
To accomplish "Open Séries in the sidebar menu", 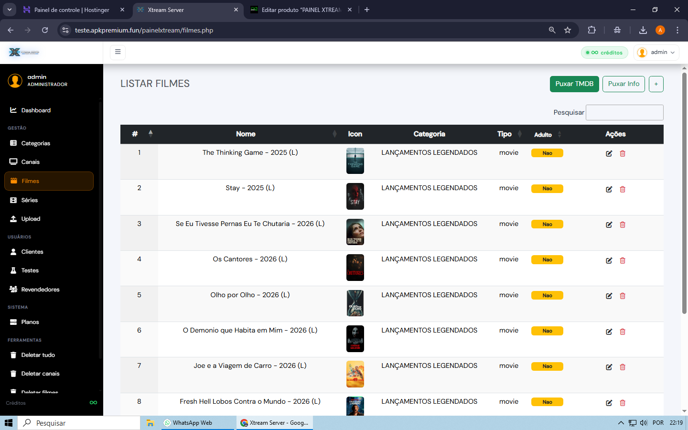I will [x=29, y=200].
